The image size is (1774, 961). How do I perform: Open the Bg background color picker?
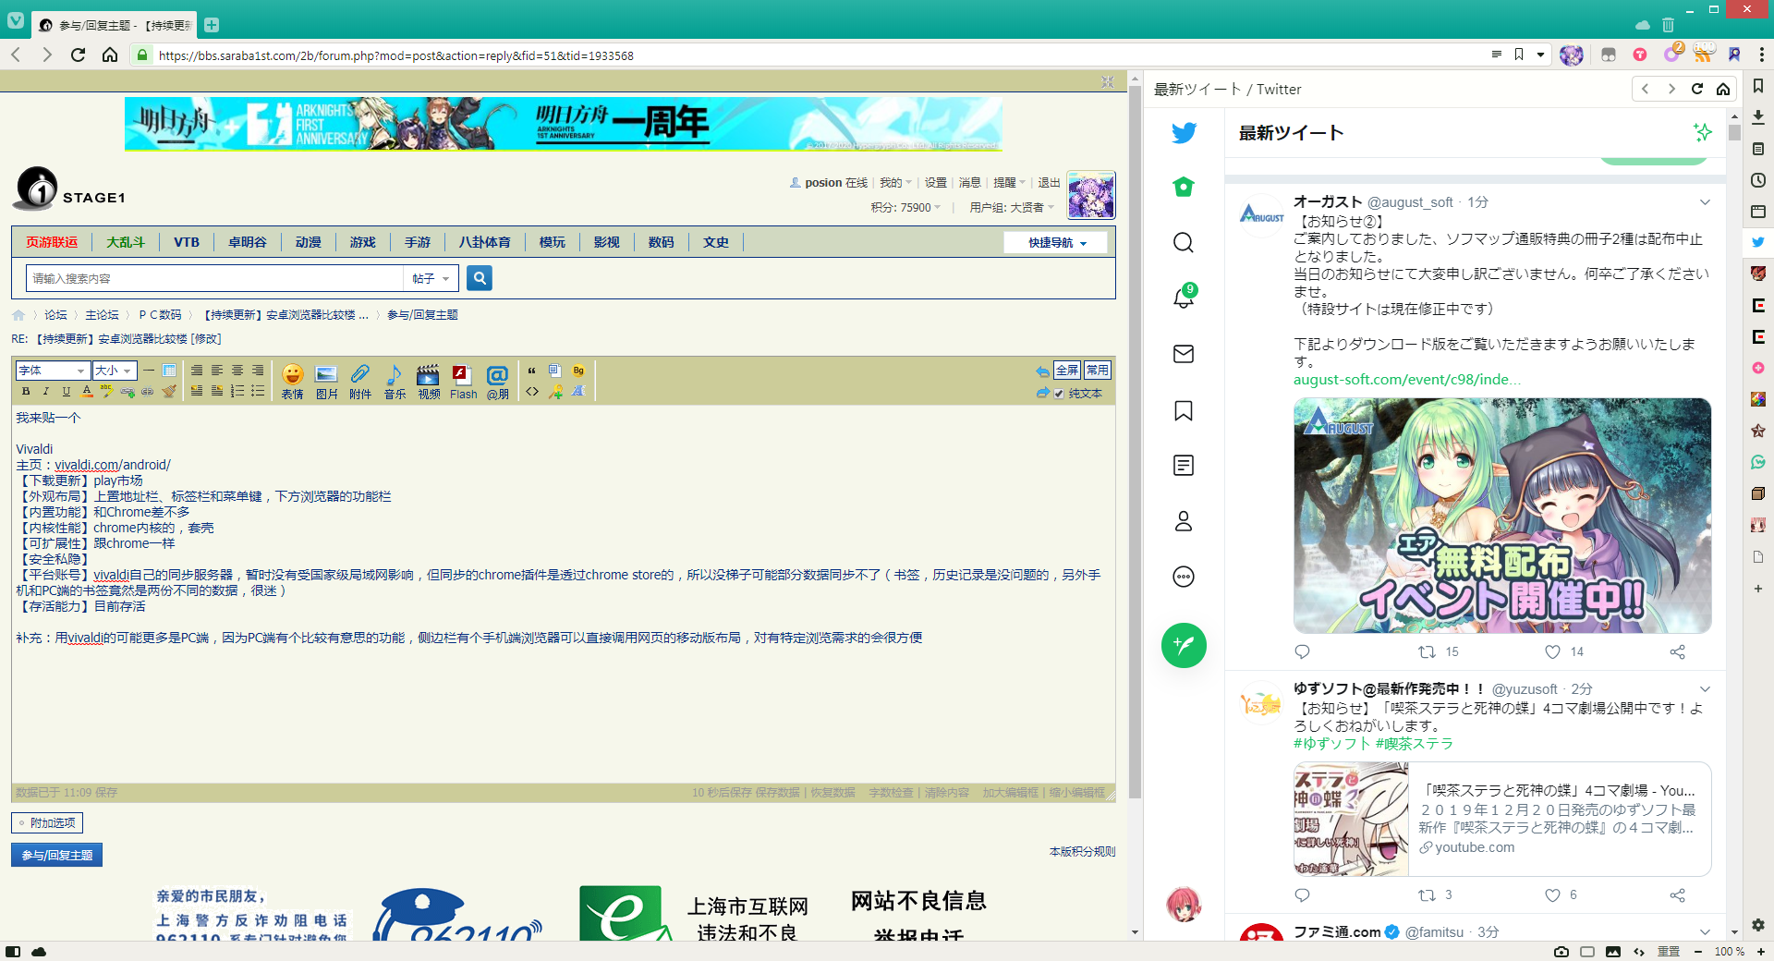(578, 371)
